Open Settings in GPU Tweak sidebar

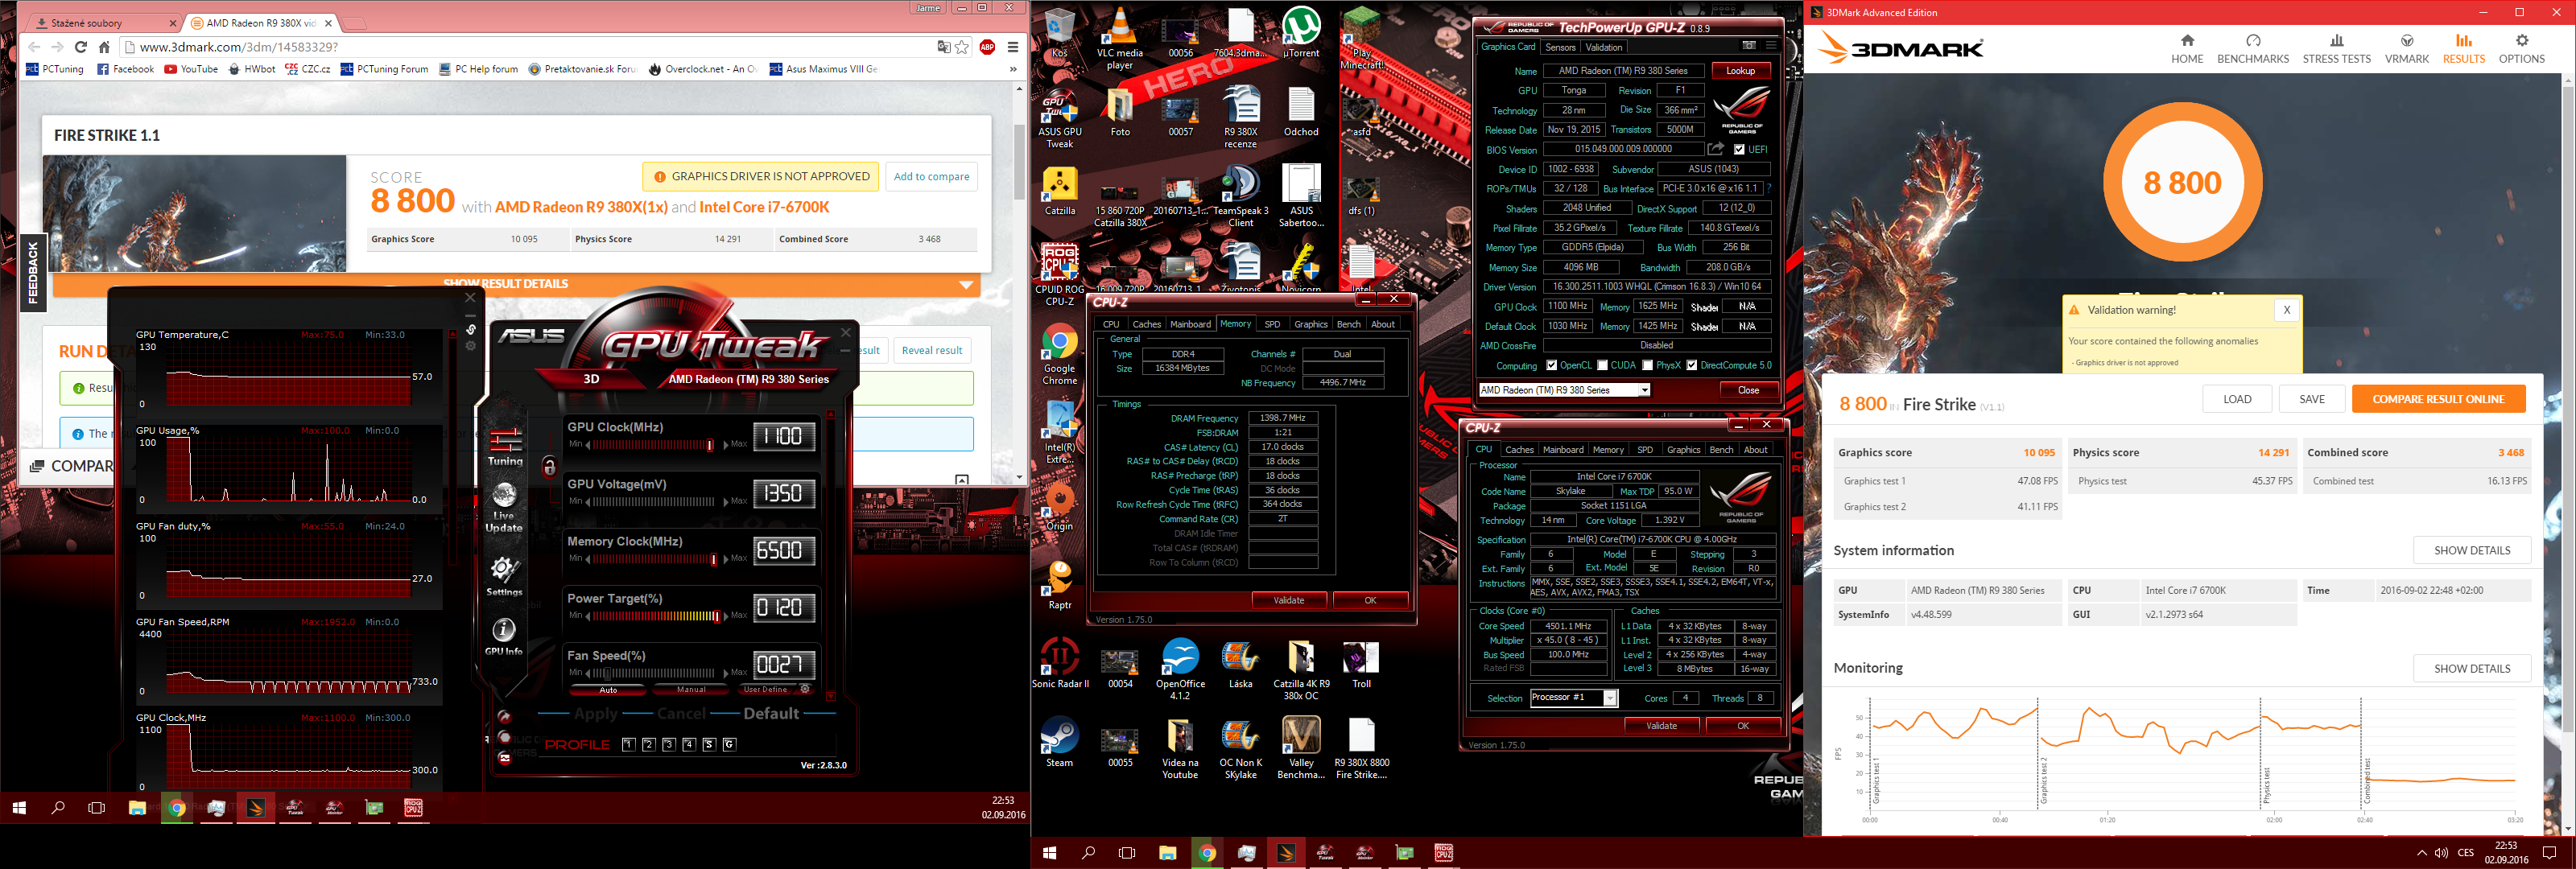click(x=504, y=576)
